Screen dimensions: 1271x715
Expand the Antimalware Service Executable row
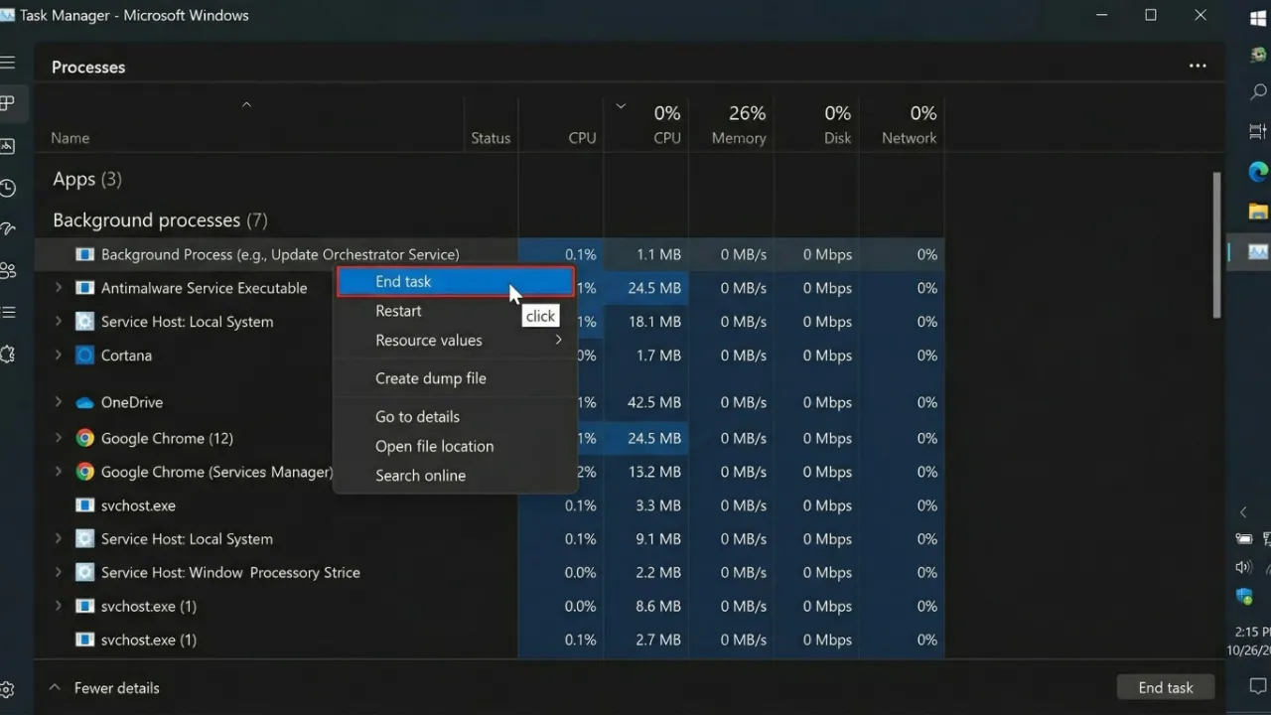(59, 288)
